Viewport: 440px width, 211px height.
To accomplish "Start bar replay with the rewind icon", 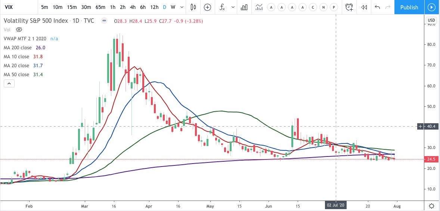I will click(x=364, y=7).
